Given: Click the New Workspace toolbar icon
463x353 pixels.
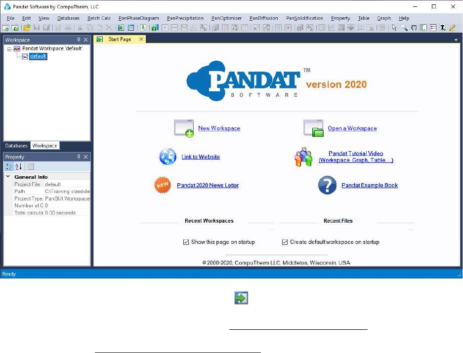Looking at the screenshot, I should (5, 28).
